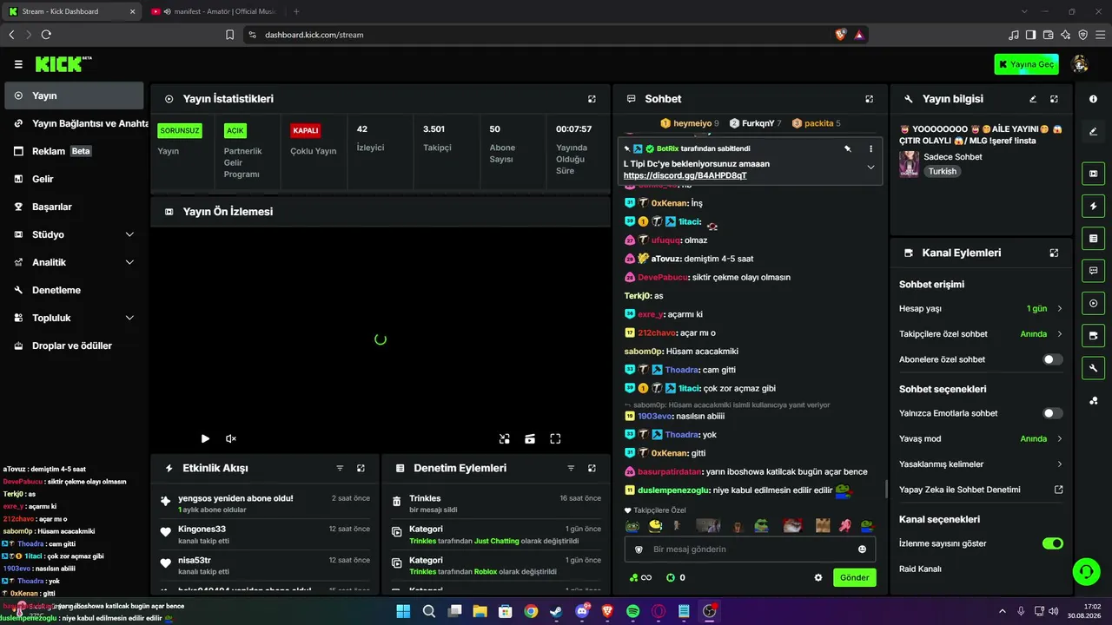Viewport: 1112px width, 625px height.
Task: Open the Windows Start menu
Action: (403, 611)
